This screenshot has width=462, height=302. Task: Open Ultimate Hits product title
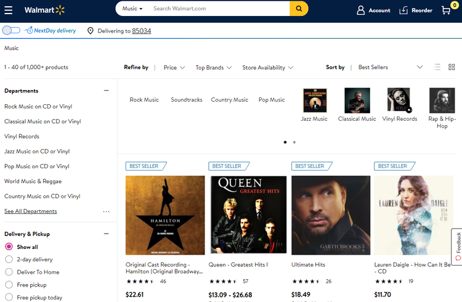308,265
